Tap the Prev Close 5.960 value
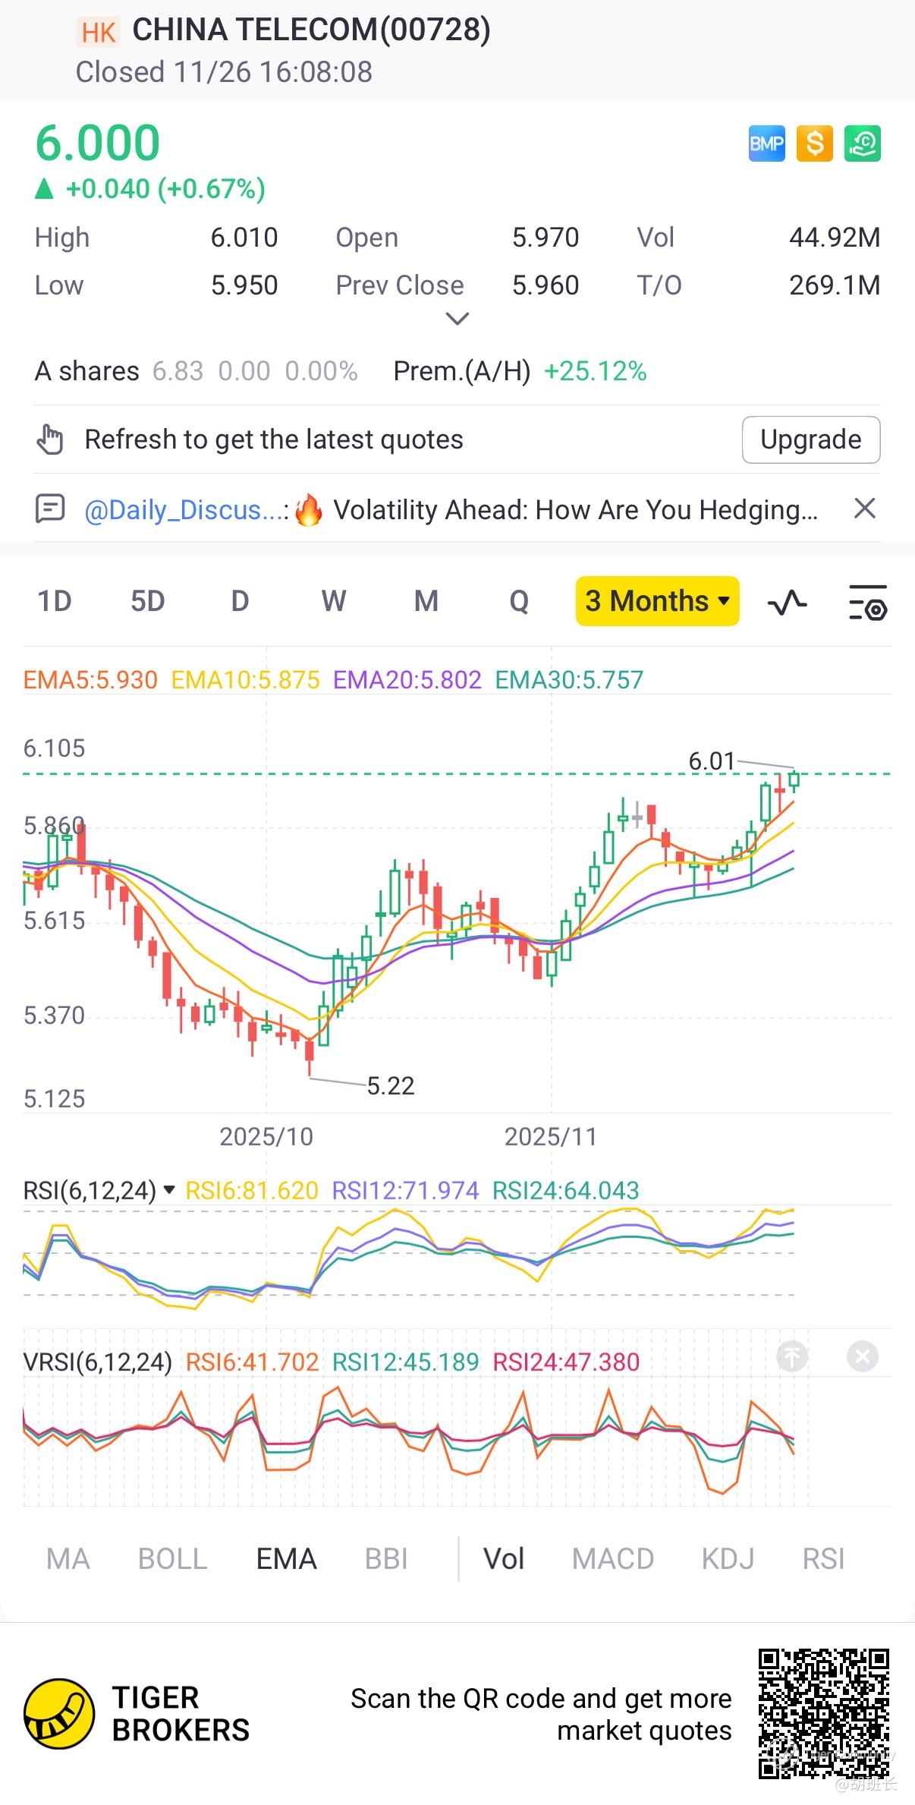 546,285
